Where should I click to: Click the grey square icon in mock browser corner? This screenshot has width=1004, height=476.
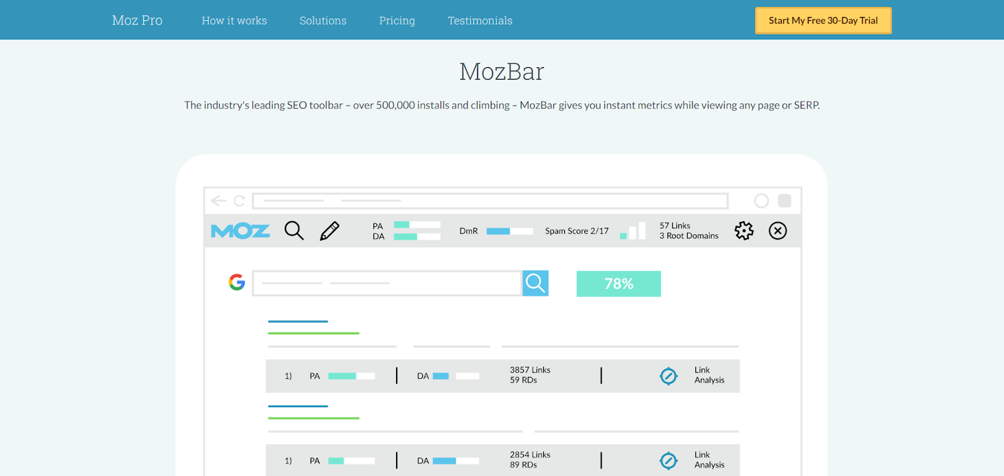(x=784, y=201)
